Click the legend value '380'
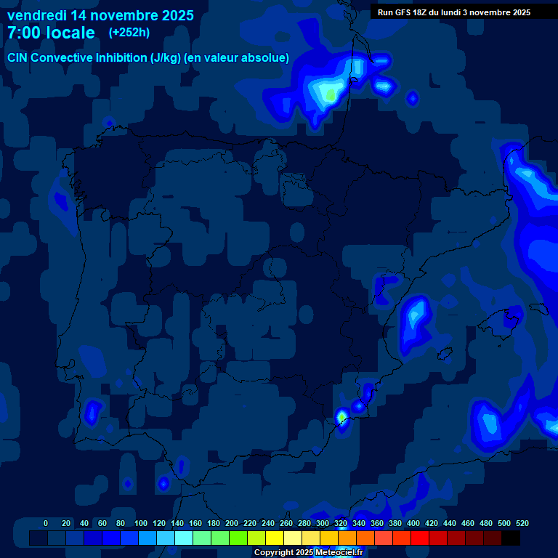Screen dimensions: 558x558 [395, 523]
